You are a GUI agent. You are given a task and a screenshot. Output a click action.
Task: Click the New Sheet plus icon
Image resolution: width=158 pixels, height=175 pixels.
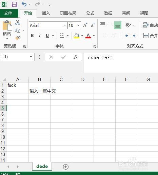66,167
